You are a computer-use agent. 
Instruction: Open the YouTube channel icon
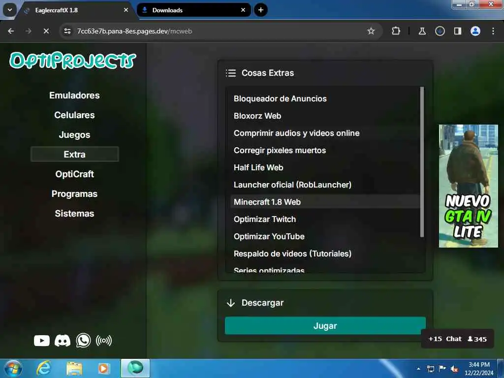pos(42,341)
